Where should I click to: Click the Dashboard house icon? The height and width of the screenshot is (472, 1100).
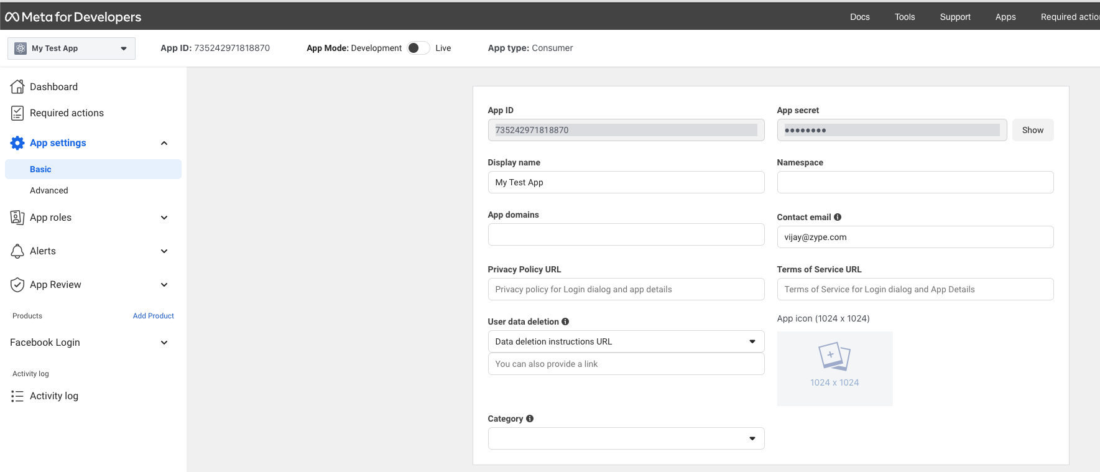pyautogui.click(x=17, y=86)
